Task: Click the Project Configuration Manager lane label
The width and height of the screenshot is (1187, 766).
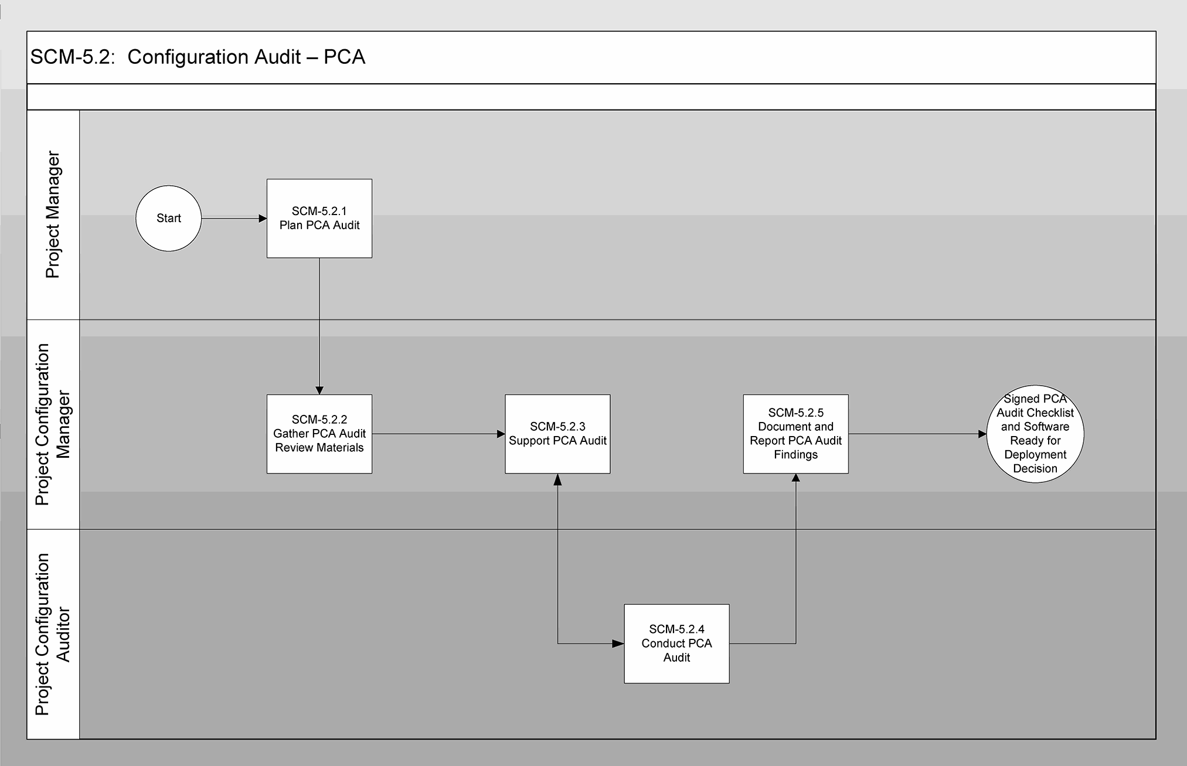Action: (53, 424)
